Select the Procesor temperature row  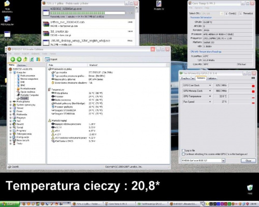point(77,96)
